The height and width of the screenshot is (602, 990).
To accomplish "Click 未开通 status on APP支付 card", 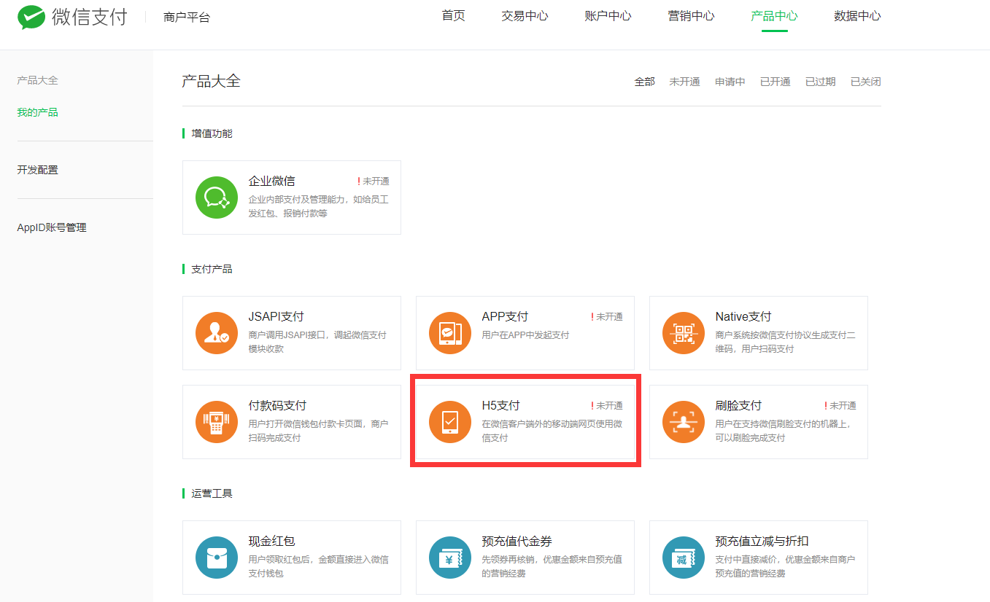I will click(x=607, y=317).
